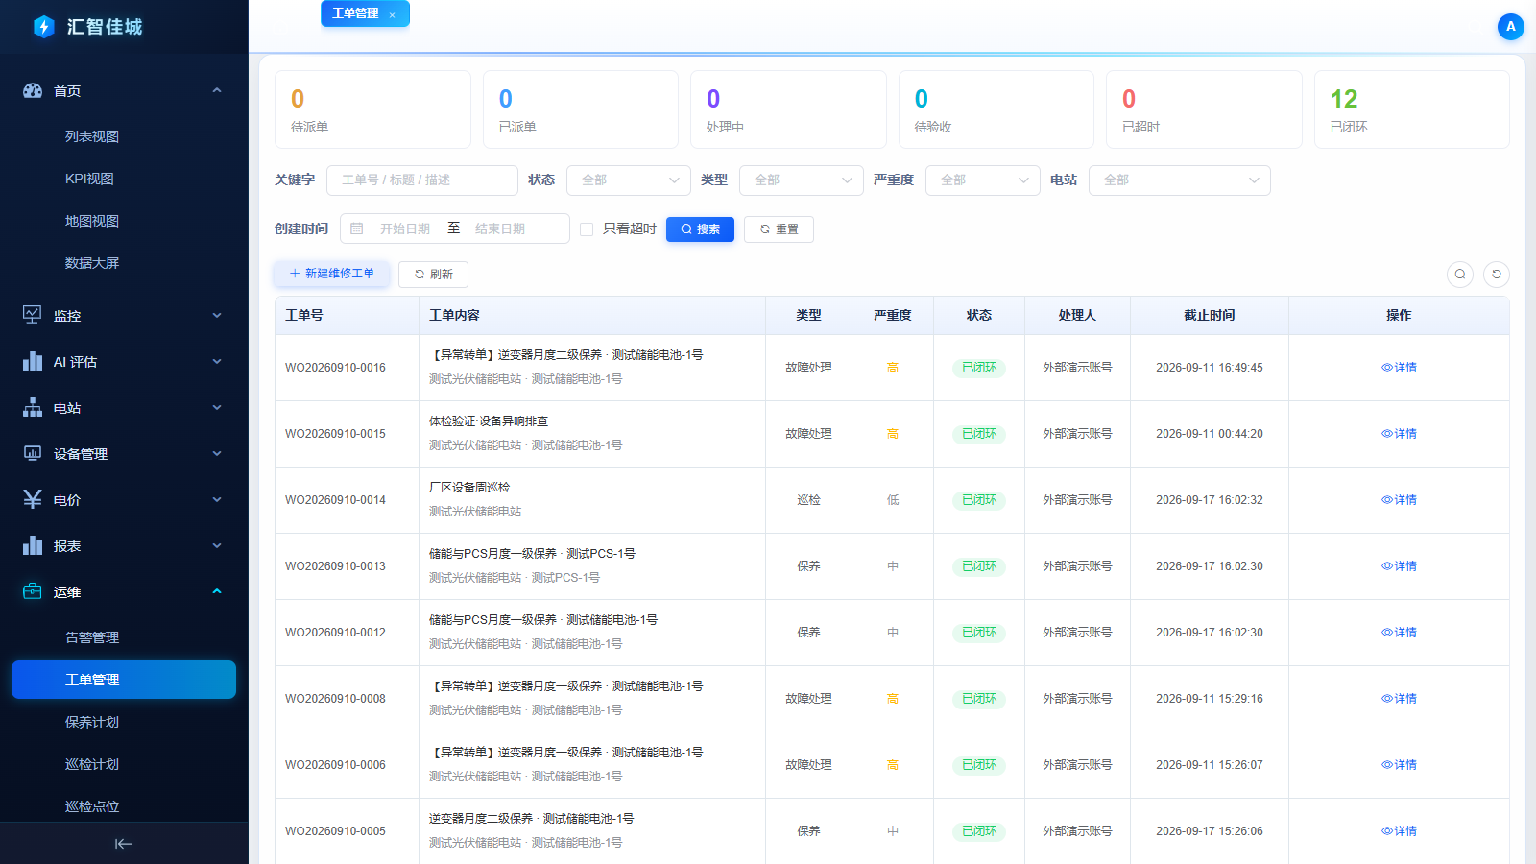Click the 关键字 search input field
The height and width of the screenshot is (864, 1536).
[x=422, y=180]
